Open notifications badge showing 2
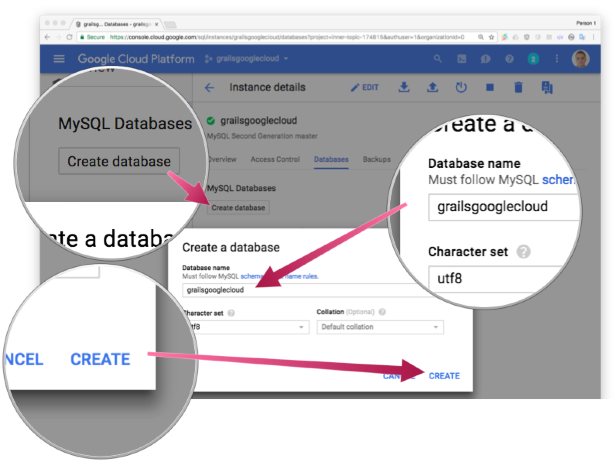This screenshot has height=462, width=616. tap(533, 59)
